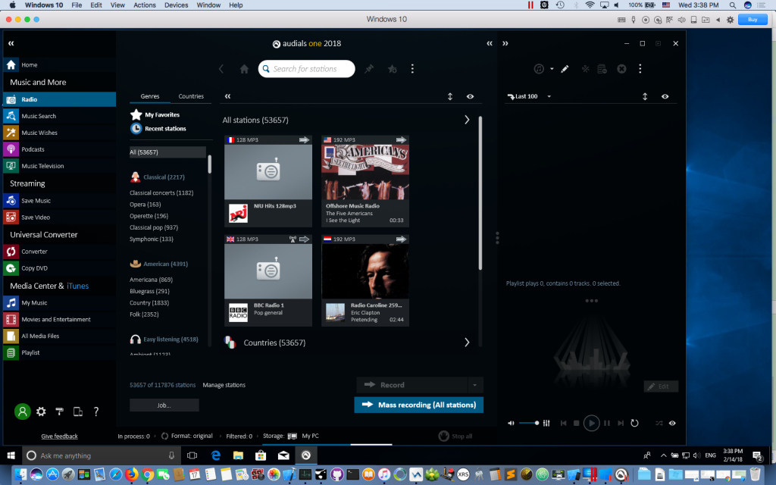Open the View menu in menu bar
776x485 pixels.
click(x=117, y=5)
